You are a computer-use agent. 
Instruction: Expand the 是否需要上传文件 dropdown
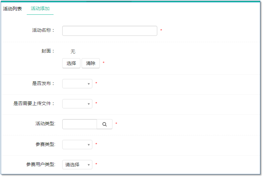pyautogui.click(x=77, y=104)
